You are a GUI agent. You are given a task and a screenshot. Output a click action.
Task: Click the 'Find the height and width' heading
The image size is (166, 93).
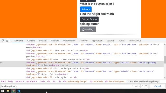coord(97,14)
